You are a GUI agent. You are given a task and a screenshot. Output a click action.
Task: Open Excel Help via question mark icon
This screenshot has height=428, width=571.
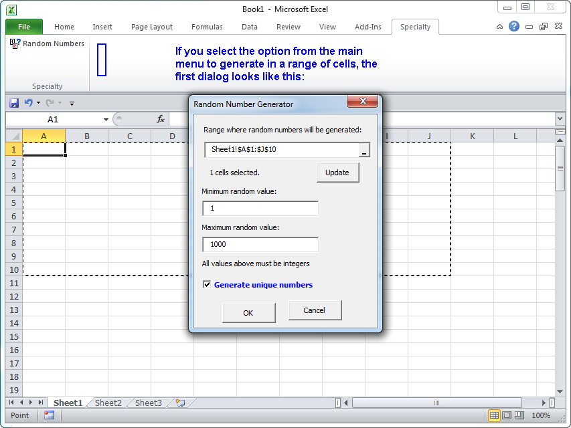(x=514, y=27)
